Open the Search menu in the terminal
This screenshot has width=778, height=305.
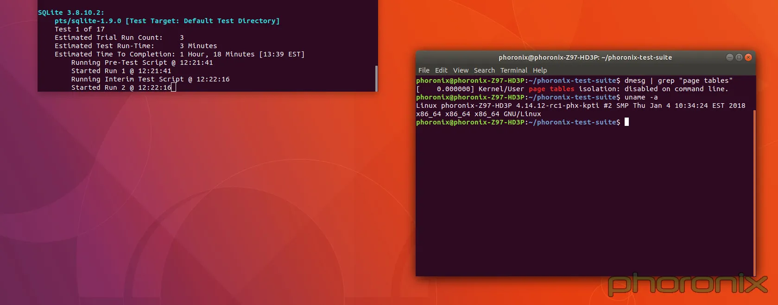484,70
